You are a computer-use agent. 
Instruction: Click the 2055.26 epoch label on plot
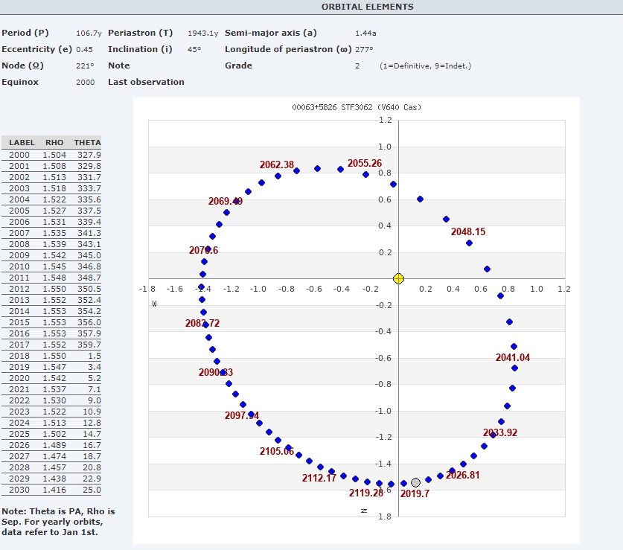click(365, 164)
